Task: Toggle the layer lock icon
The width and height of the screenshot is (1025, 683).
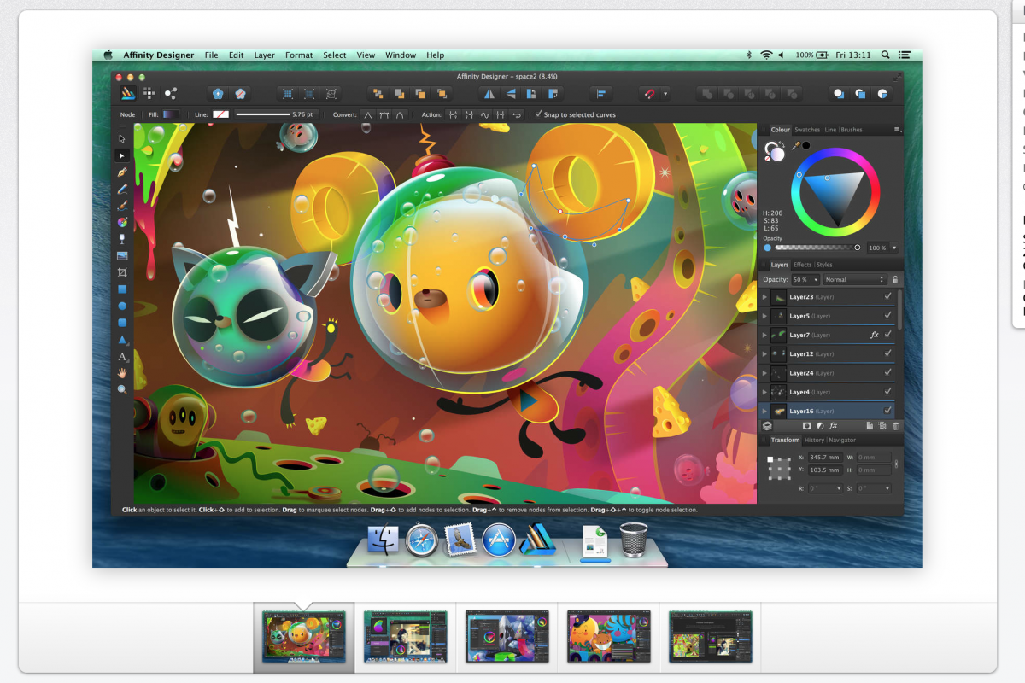Action: 895,279
